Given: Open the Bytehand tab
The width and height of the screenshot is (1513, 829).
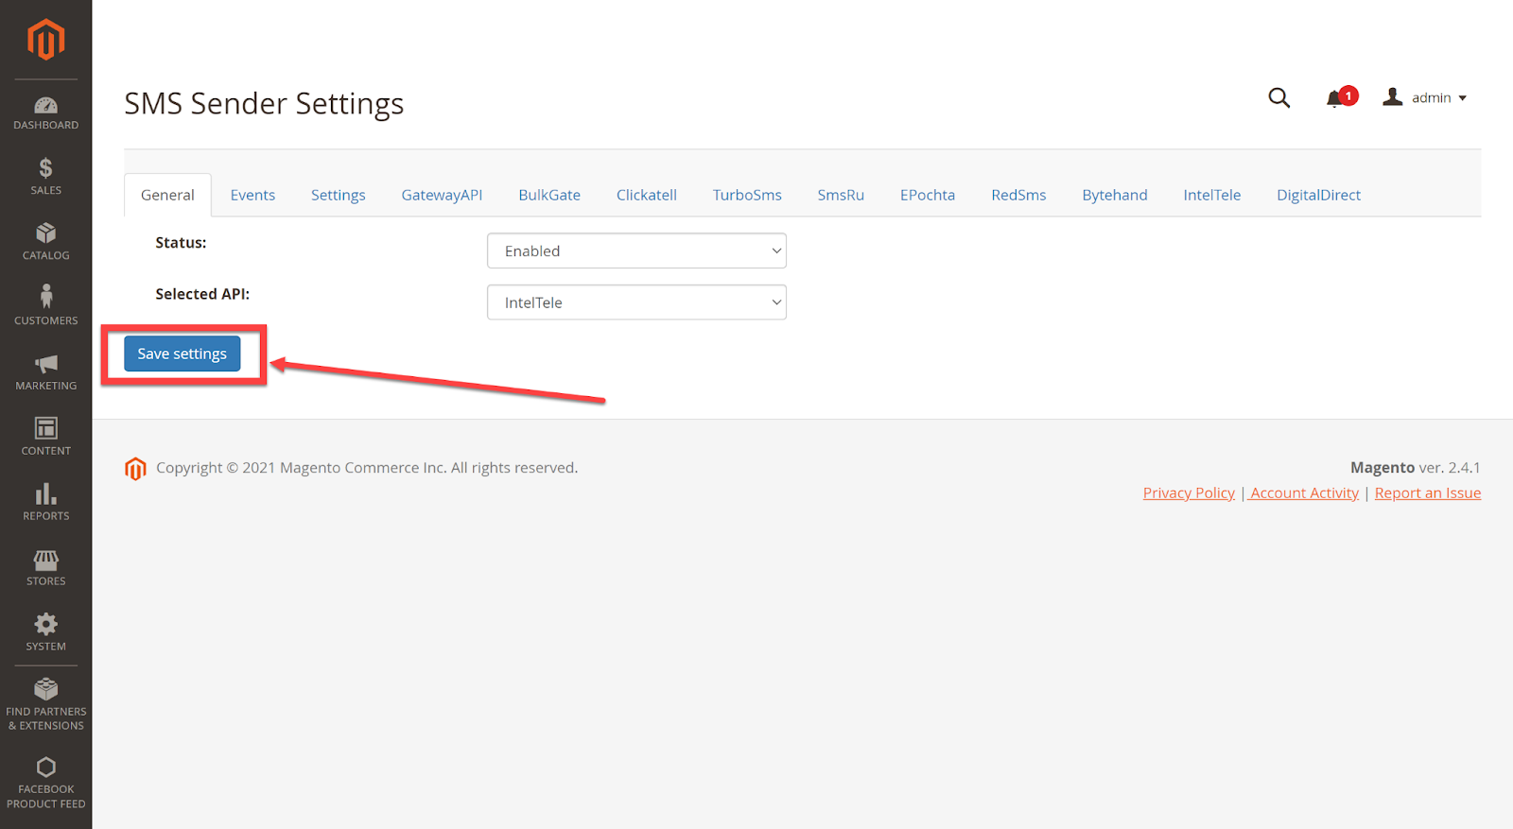Looking at the screenshot, I should tap(1115, 195).
